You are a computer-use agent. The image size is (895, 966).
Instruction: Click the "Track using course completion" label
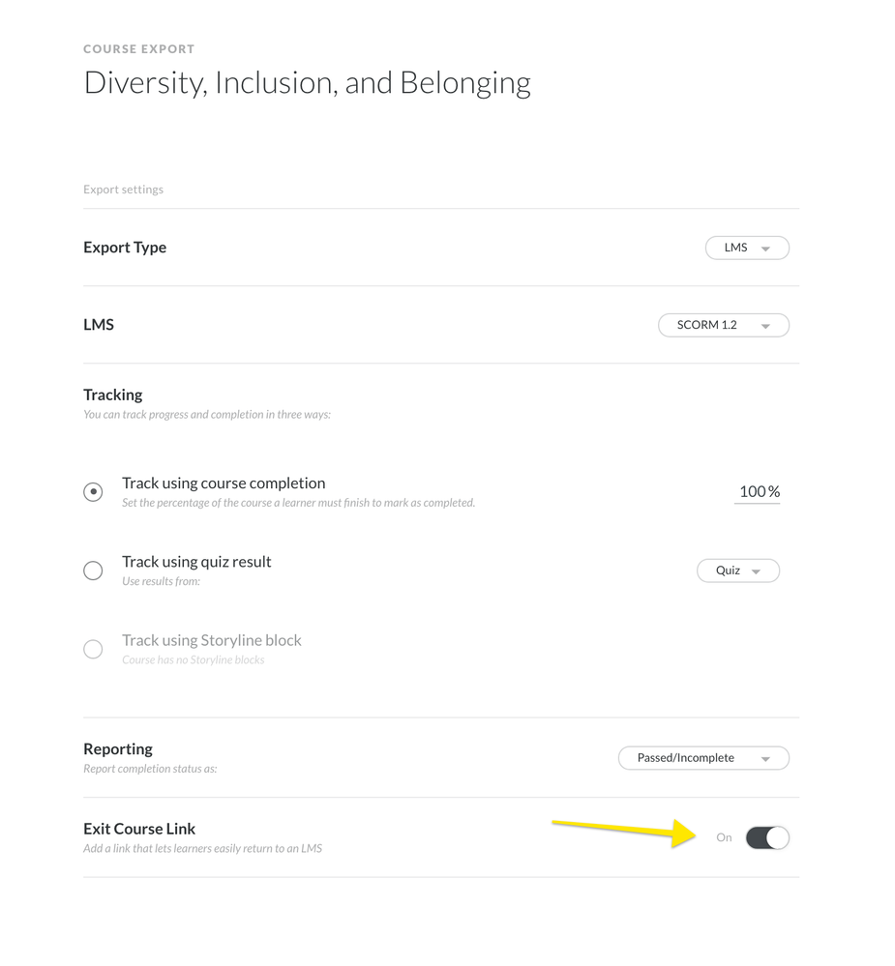(x=224, y=483)
